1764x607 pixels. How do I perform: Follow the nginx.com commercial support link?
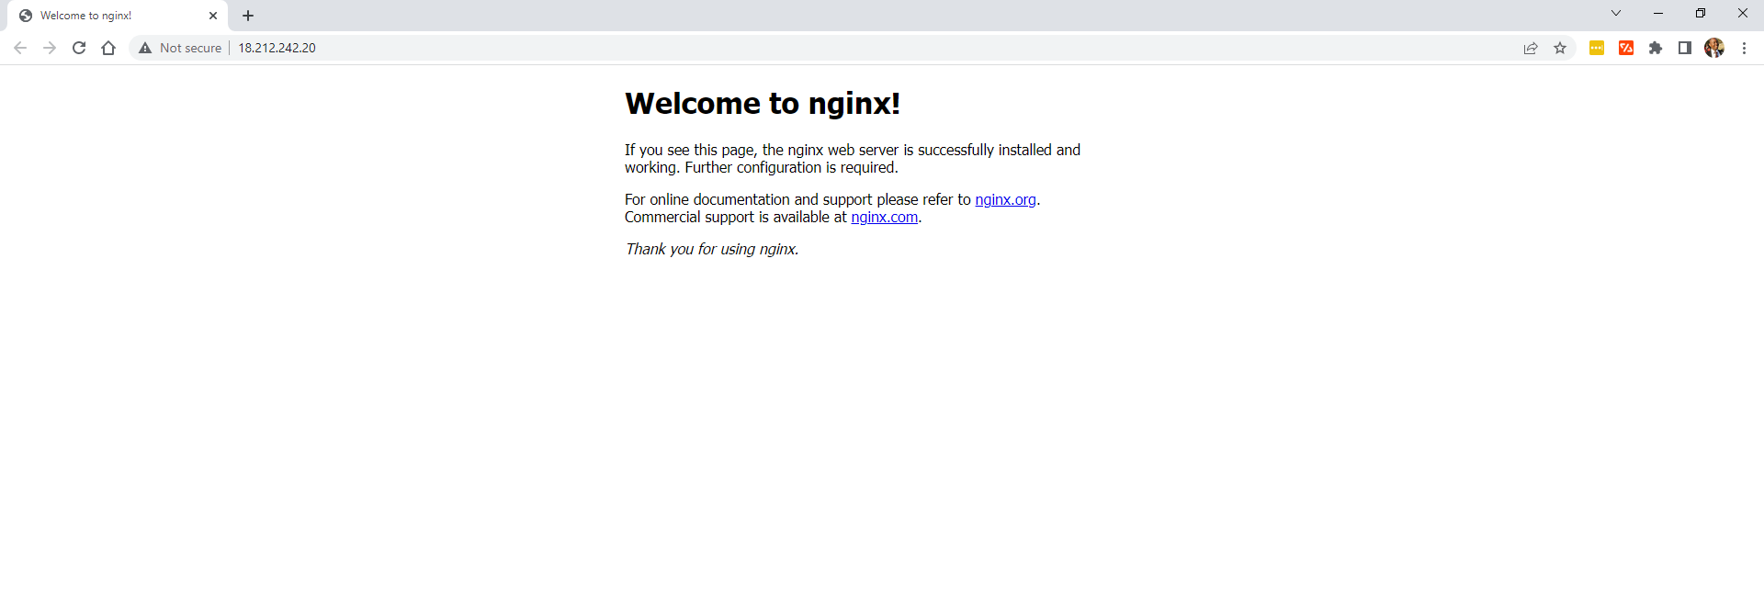point(884,217)
